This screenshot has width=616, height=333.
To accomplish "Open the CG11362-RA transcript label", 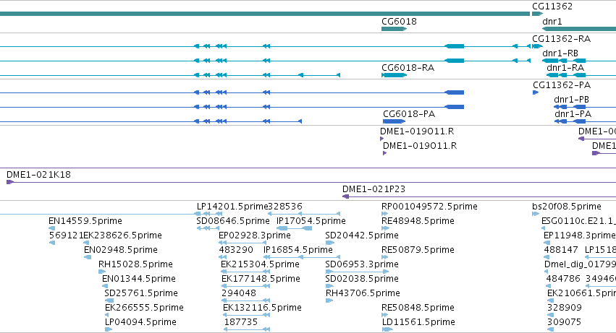I will pos(561,38).
